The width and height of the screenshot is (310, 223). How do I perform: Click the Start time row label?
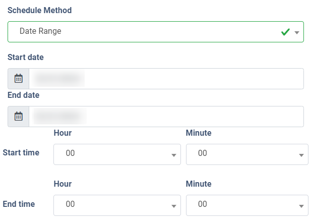[21, 152]
